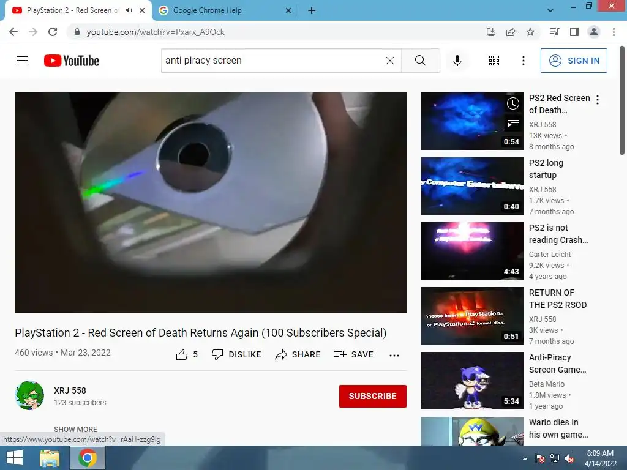Open the network tray icon
The image size is (627, 470).
coord(555,458)
